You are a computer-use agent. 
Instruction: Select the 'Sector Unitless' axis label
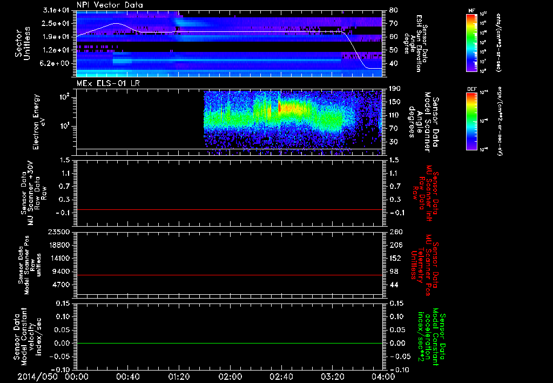(x=23, y=43)
